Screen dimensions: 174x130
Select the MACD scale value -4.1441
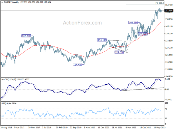[168, 100]
